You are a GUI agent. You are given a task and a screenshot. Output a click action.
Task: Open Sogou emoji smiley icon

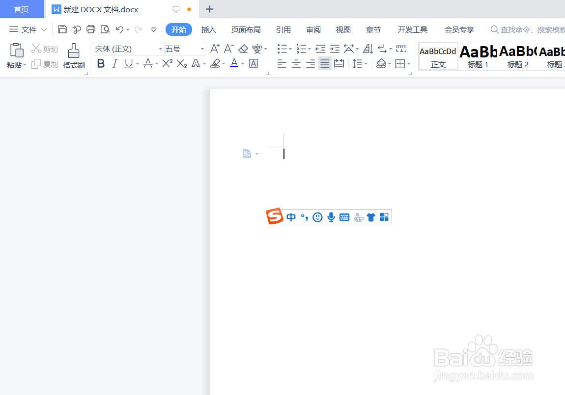point(317,217)
